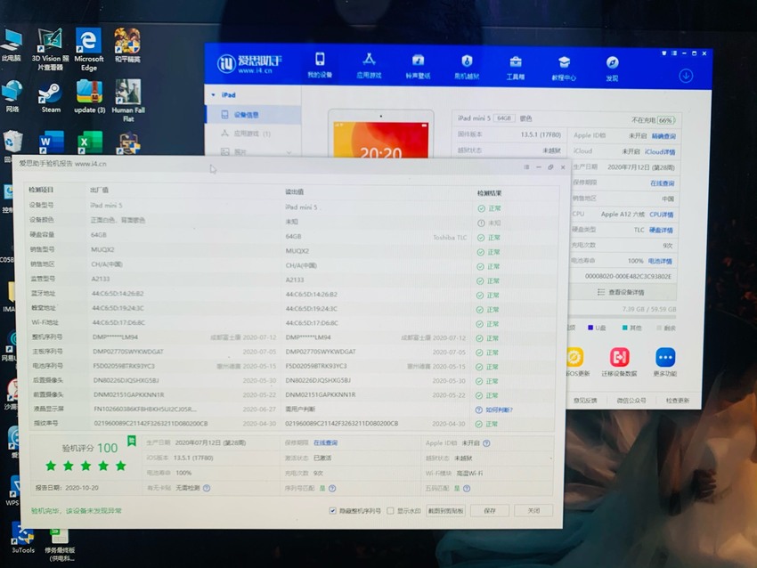Screen dimensions: 757x568
Task: Open 更多功能 blue dots icon
Action: [x=665, y=362]
